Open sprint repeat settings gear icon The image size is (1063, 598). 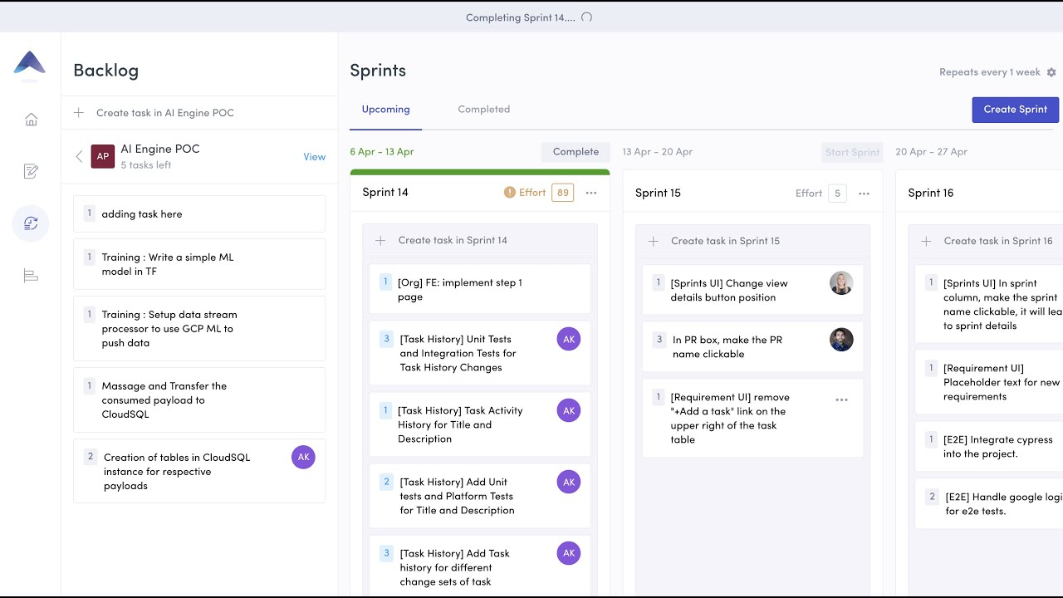click(1051, 72)
